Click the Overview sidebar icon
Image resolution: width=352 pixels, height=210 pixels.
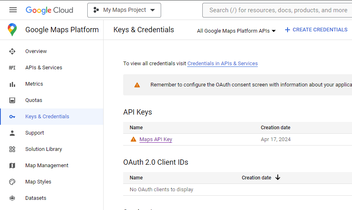[12, 51]
